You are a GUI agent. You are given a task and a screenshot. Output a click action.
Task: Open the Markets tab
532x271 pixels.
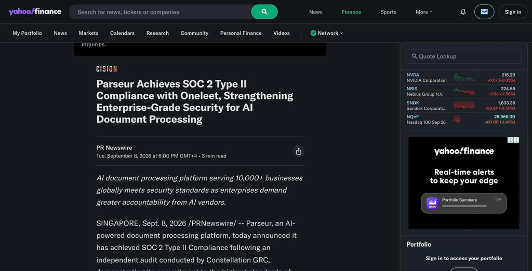(88, 33)
